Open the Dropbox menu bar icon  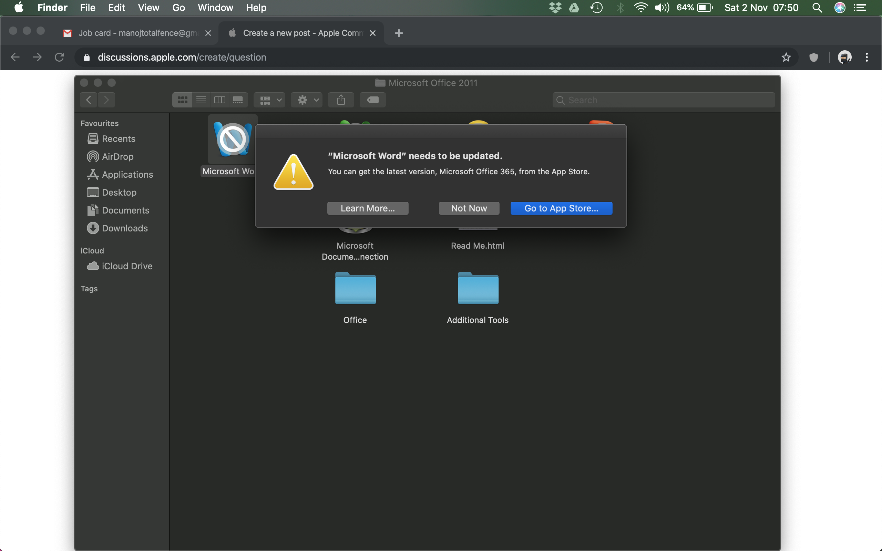(x=555, y=8)
